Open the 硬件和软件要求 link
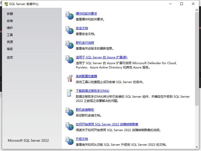Image resolution: width=201 pixels, height=151 pixels. [86, 14]
